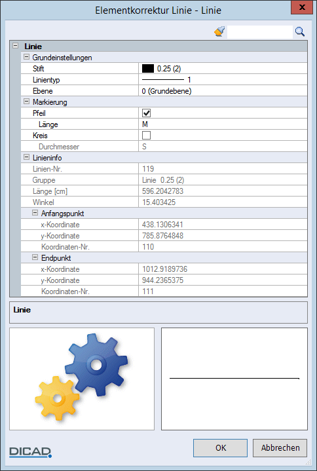Uncheck the Pfeil checkbox
The width and height of the screenshot is (317, 471).
click(146, 113)
